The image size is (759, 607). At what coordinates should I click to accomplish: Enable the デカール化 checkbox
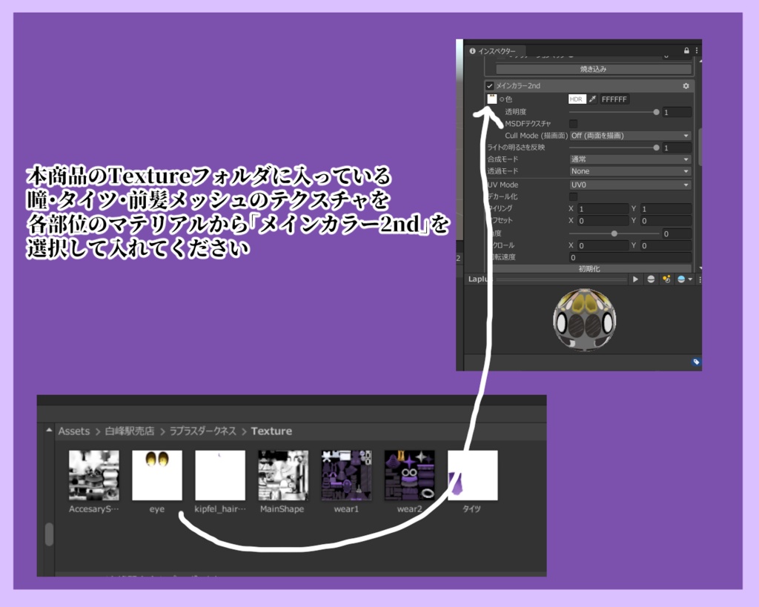coord(573,196)
